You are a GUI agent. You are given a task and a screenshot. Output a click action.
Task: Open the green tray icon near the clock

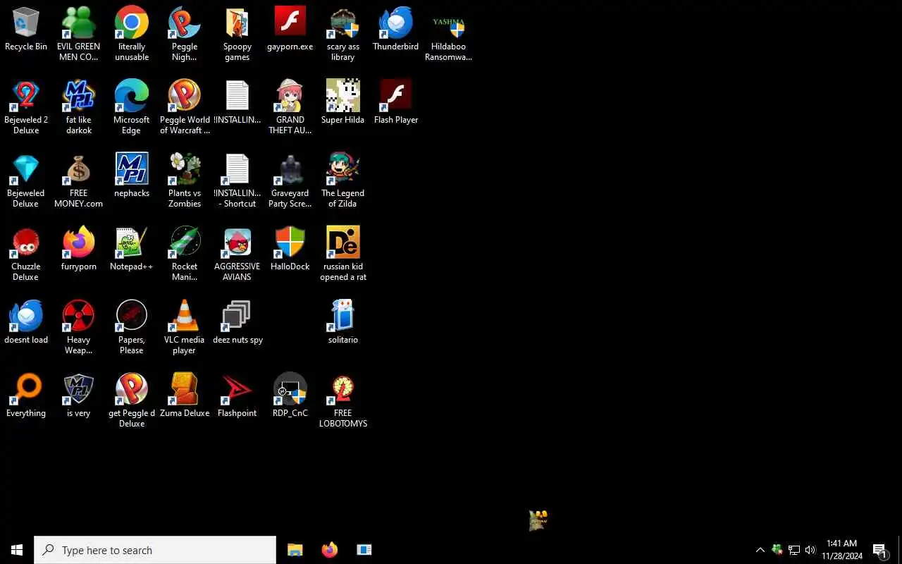click(777, 550)
